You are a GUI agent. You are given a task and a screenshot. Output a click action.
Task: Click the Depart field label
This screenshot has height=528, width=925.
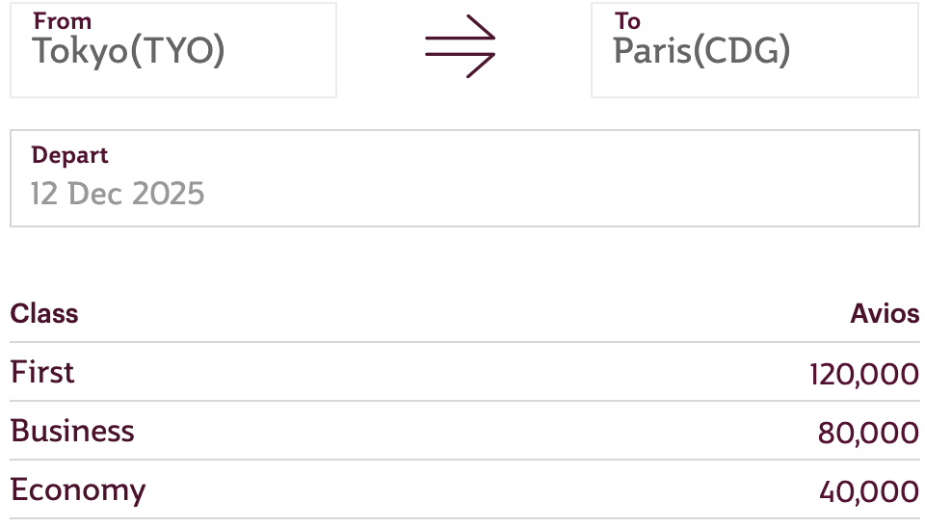point(69,155)
